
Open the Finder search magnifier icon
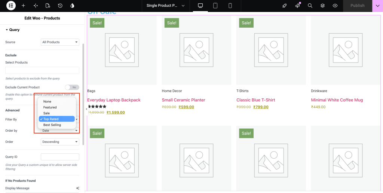tap(310, 6)
